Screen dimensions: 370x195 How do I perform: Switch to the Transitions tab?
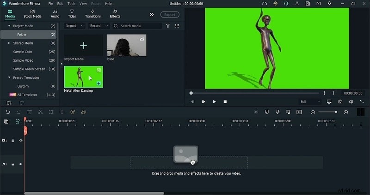pyautogui.click(x=93, y=14)
